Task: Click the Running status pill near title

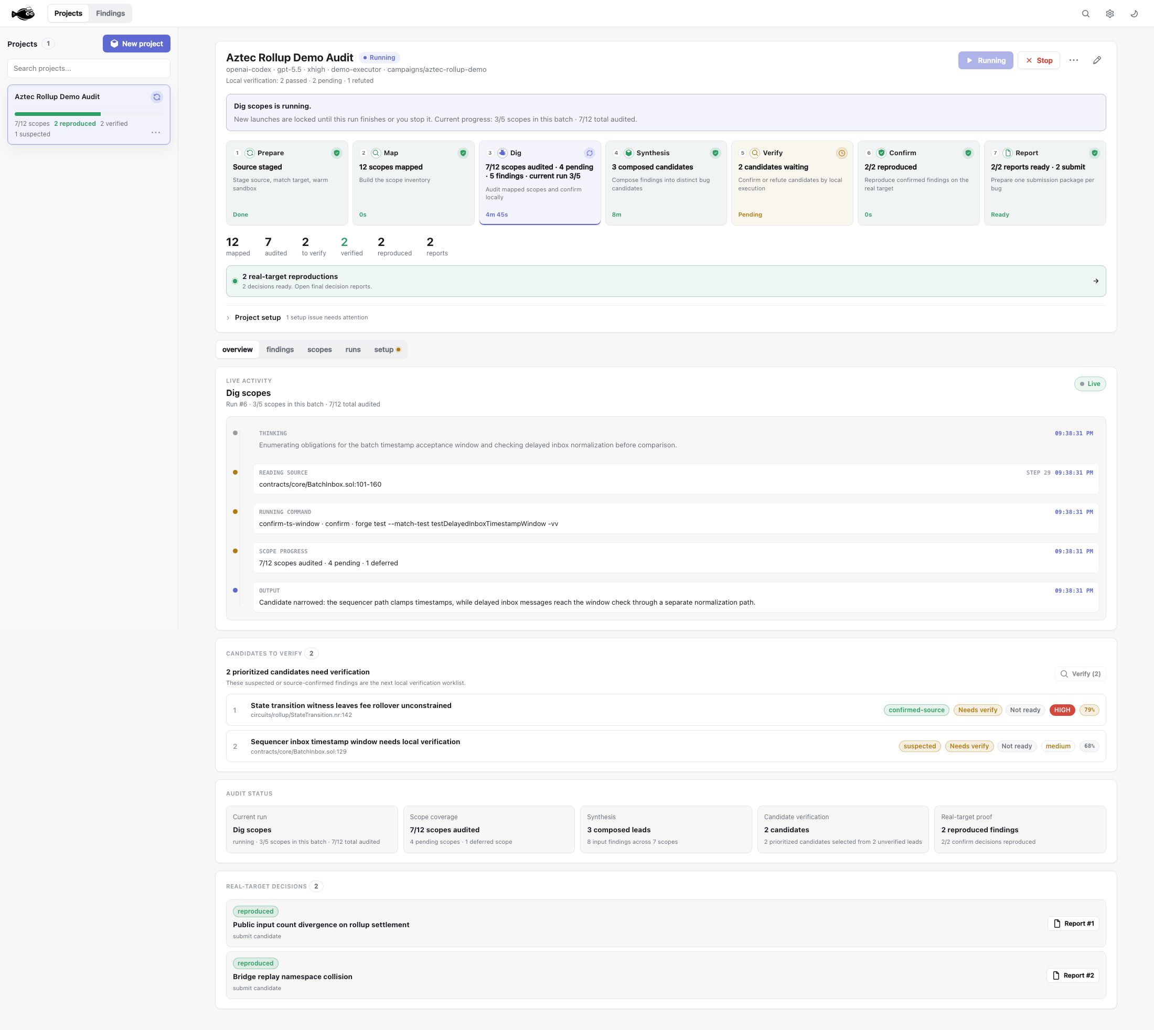Action: tap(379, 58)
